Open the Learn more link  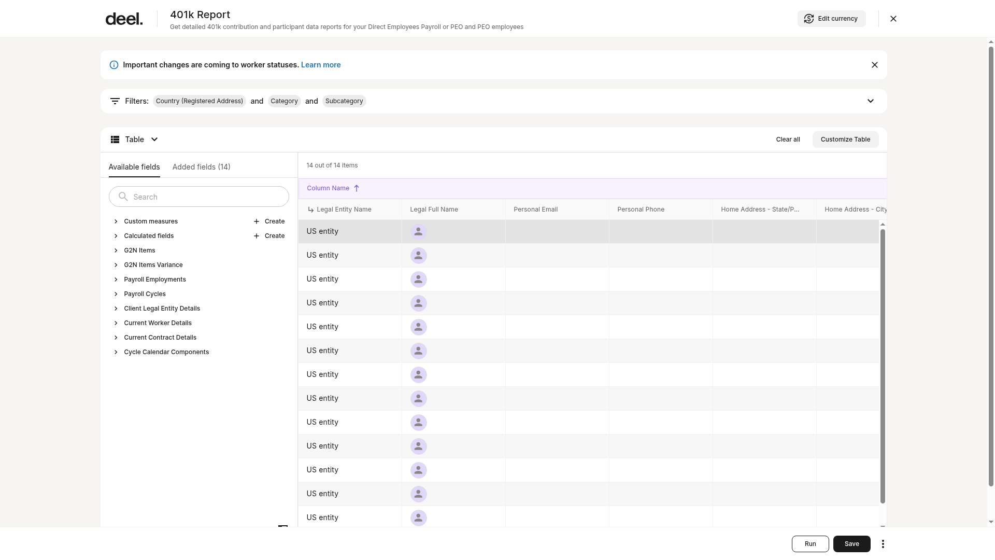pos(321,65)
